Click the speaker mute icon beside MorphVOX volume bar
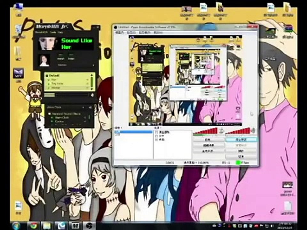Viewport: 307px width, 230px height. tap(92, 95)
